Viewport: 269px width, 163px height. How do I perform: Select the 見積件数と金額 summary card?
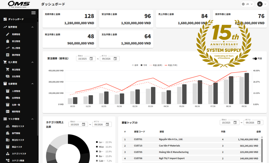pos(69,19)
